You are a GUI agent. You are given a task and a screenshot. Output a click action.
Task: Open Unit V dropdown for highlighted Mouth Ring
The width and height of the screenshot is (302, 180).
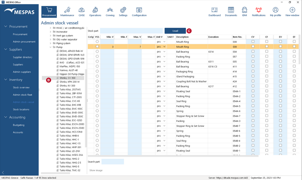click(164, 47)
